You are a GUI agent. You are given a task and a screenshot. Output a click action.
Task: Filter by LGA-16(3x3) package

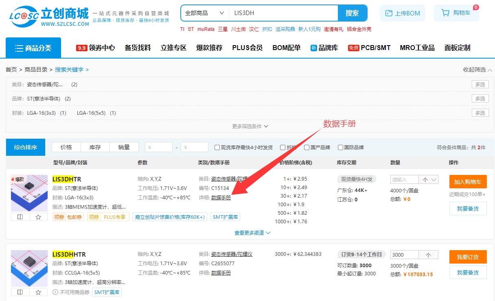(x=42, y=113)
